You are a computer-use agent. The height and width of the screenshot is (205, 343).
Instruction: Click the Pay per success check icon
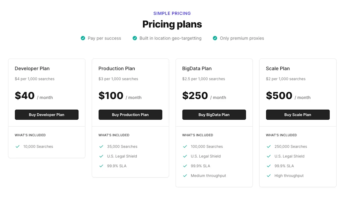[83, 38]
